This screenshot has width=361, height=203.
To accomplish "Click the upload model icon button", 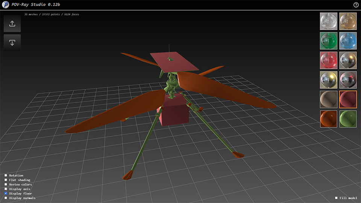I will 12,24.
